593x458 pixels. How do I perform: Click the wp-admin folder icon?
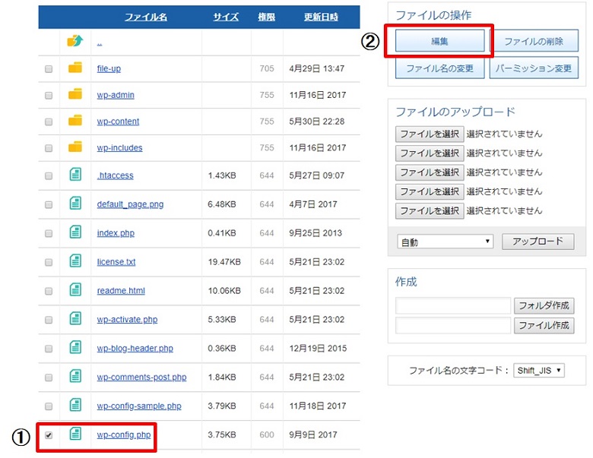coord(75,93)
